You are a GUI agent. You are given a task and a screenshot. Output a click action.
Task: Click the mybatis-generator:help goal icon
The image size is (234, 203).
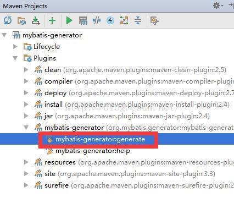click(x=49, y=151)
